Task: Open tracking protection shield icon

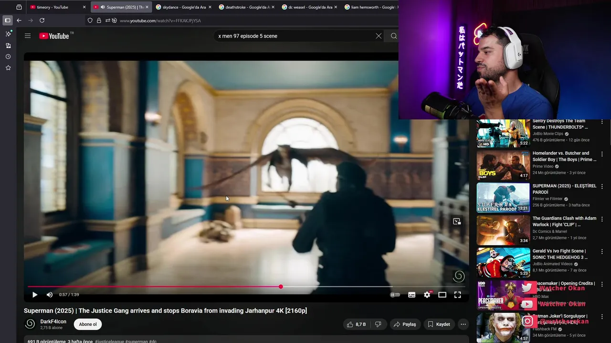Action: coord(90,20)
